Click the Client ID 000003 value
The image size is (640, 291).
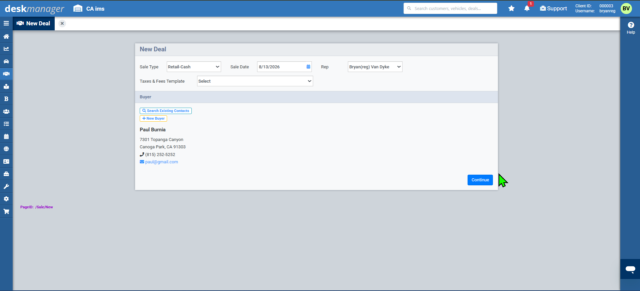click(606, 6)
